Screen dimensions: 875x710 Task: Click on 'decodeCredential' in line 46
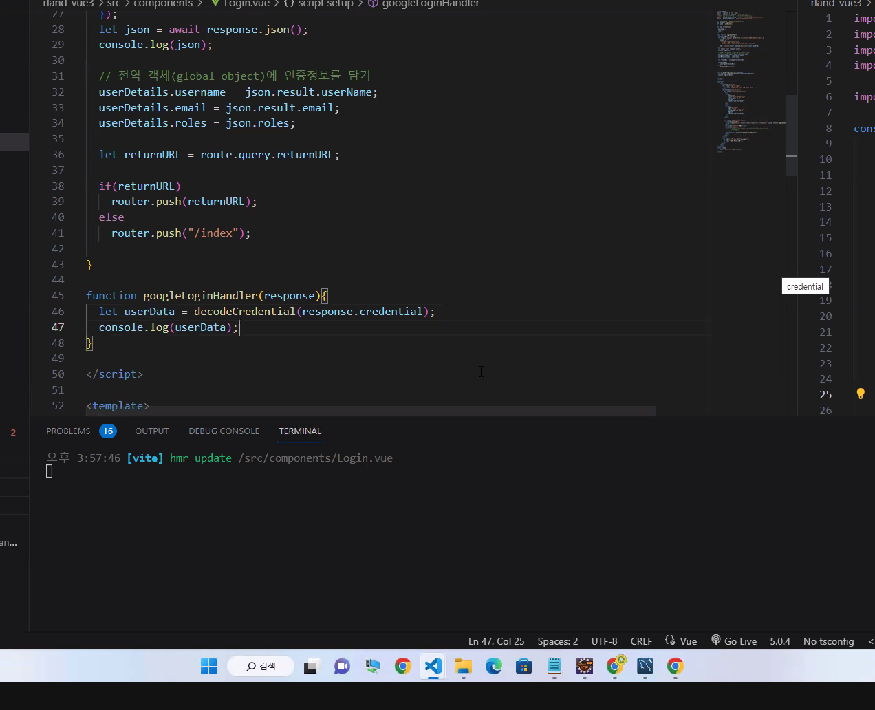(244, 311)
